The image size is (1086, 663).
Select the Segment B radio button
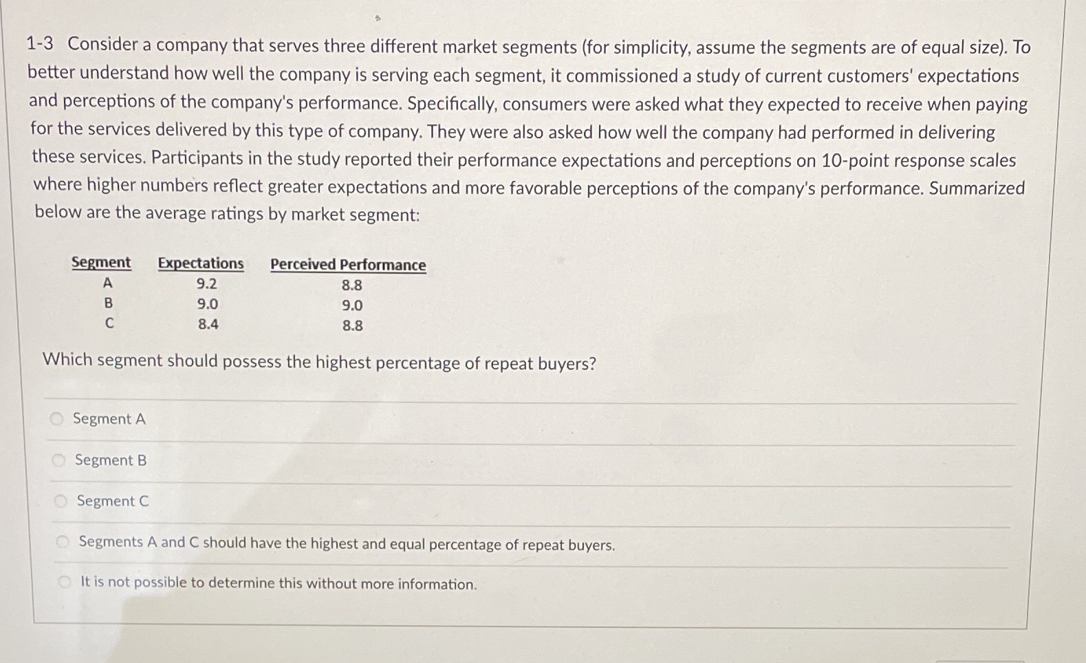59,460
